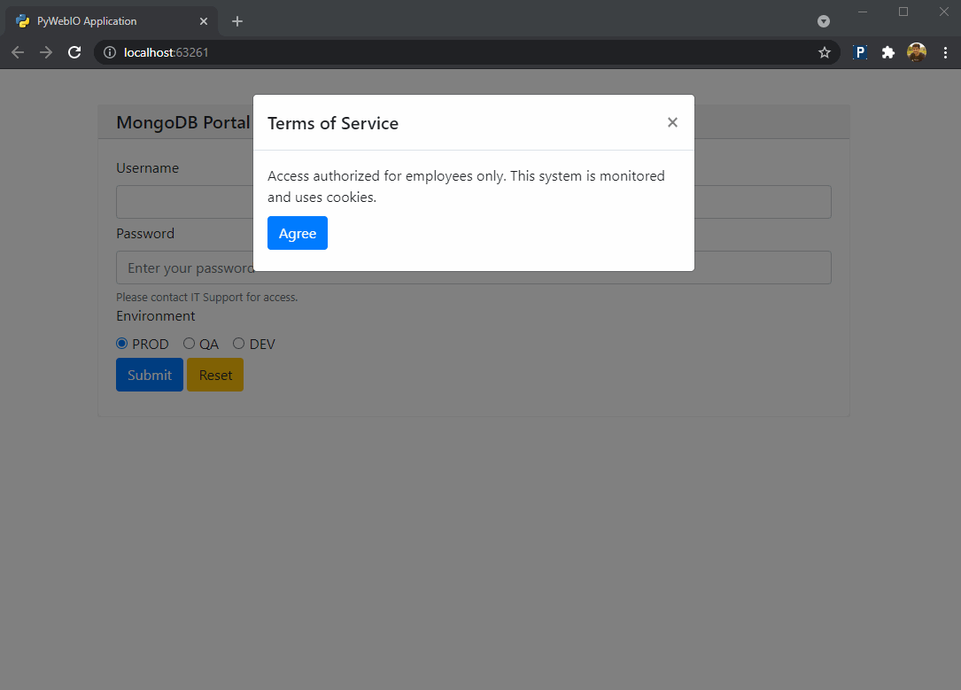Open the Extensions puzzle piece menu

click(x=888, y=52)
